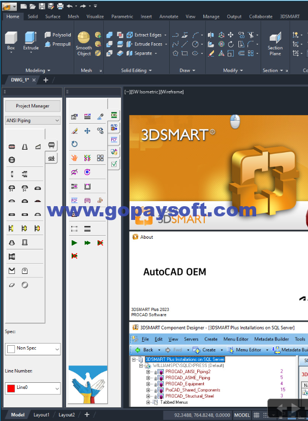Click the orange hand icon

click(75, 158)
